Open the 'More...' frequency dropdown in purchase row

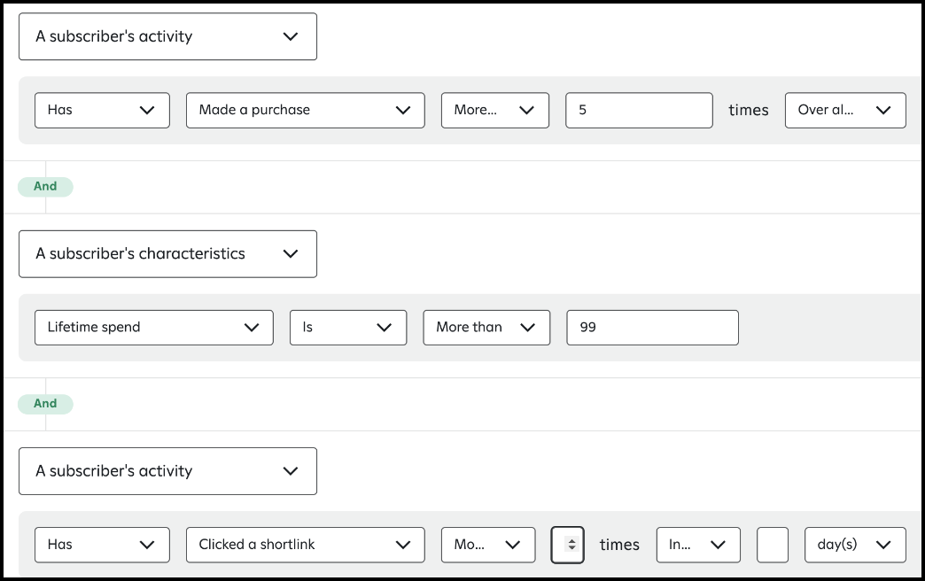pos(495,111)
